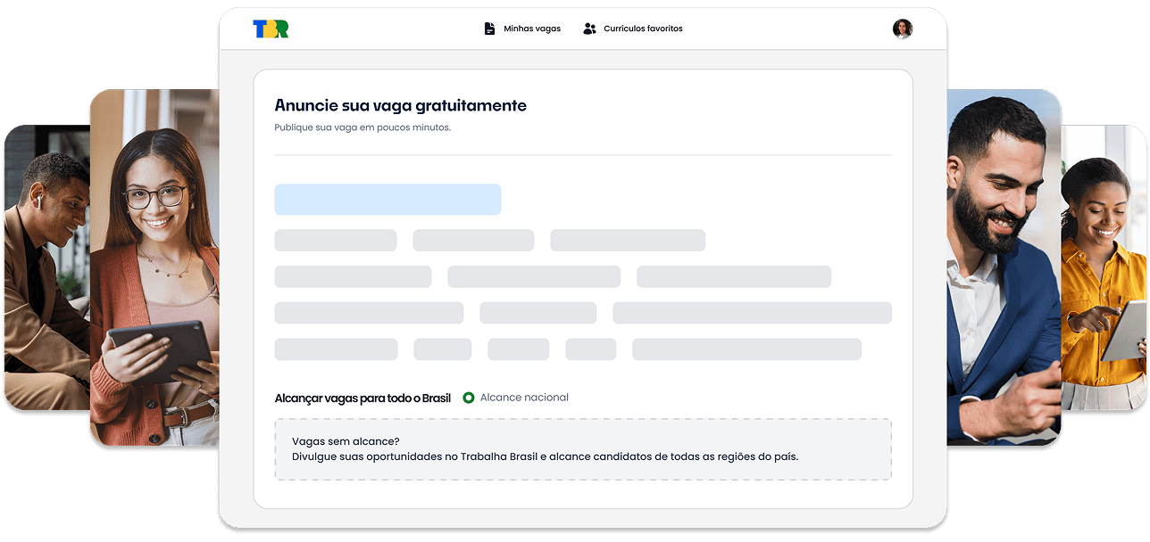Click the label Alcançar vagas para todo o Brasil
Screen dimensions: 1150x542
361,397
